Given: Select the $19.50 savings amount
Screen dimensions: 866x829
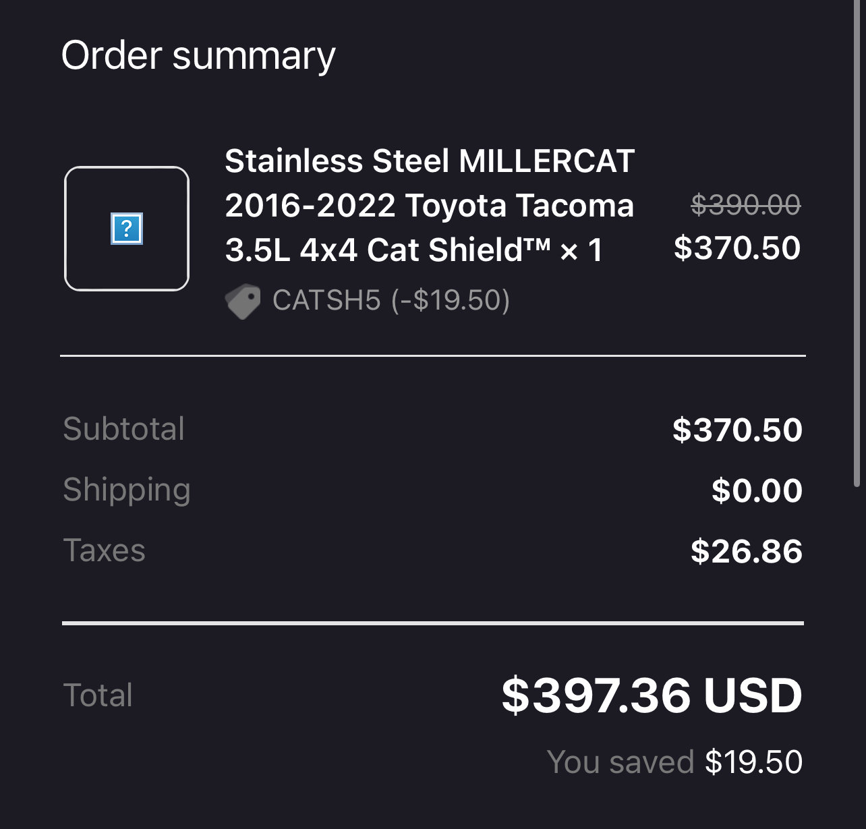Looking at the screenshot, I should (753, 762).
